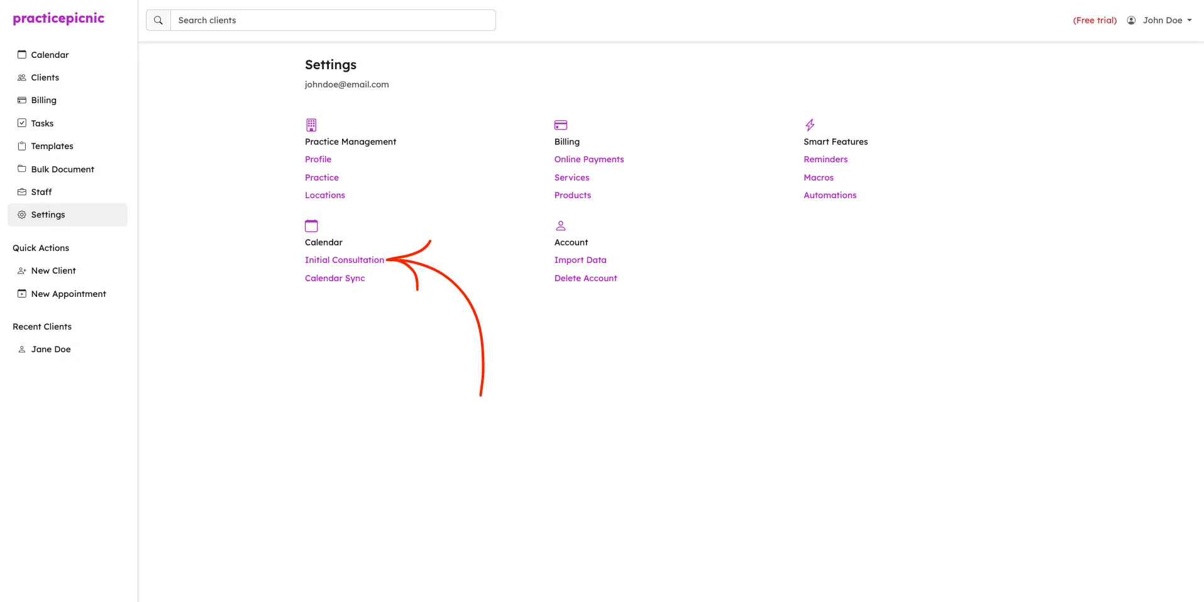The height and width of the screenshot is (602, 1204).
Task: Click the Jane Doe person icon
Action: pyautogui.click(x=22, y=349)
